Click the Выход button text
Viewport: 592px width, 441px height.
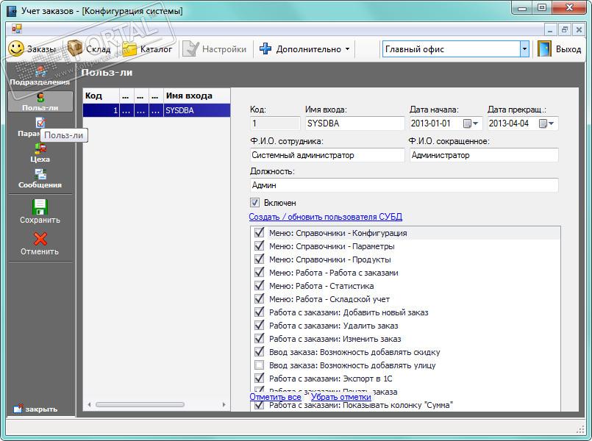568,49
